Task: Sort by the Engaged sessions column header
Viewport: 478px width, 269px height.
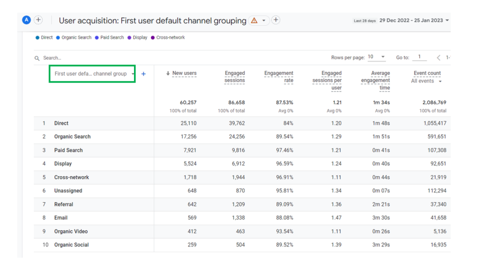Action: tap(235, 77)
